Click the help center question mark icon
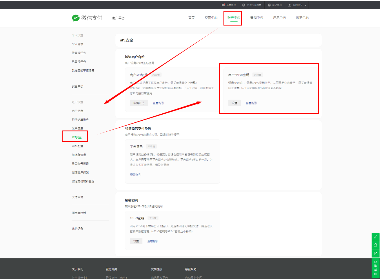Image resolution: width=380 pixels, height=279 pixels. point(269,5)
